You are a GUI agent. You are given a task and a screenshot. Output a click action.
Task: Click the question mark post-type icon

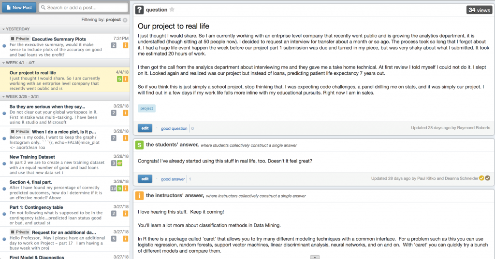pos(139,10)
